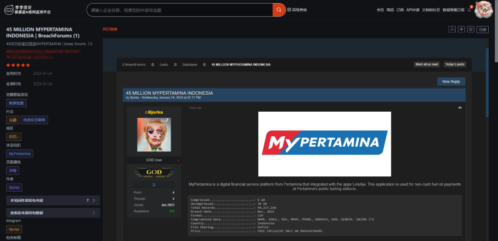Focus the enterprise name search input field
This screenshot has width=498, height=241.
180,10
